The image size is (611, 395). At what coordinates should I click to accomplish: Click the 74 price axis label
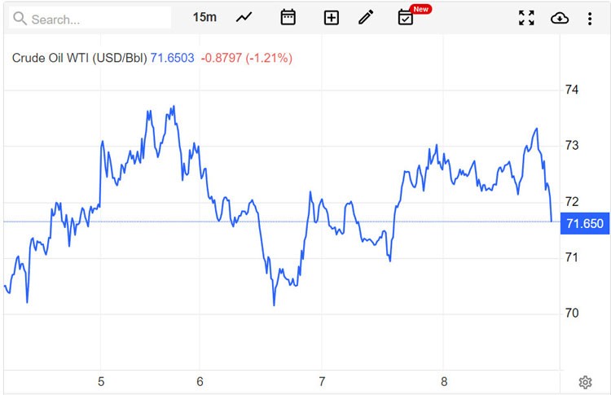click(572, 90)
